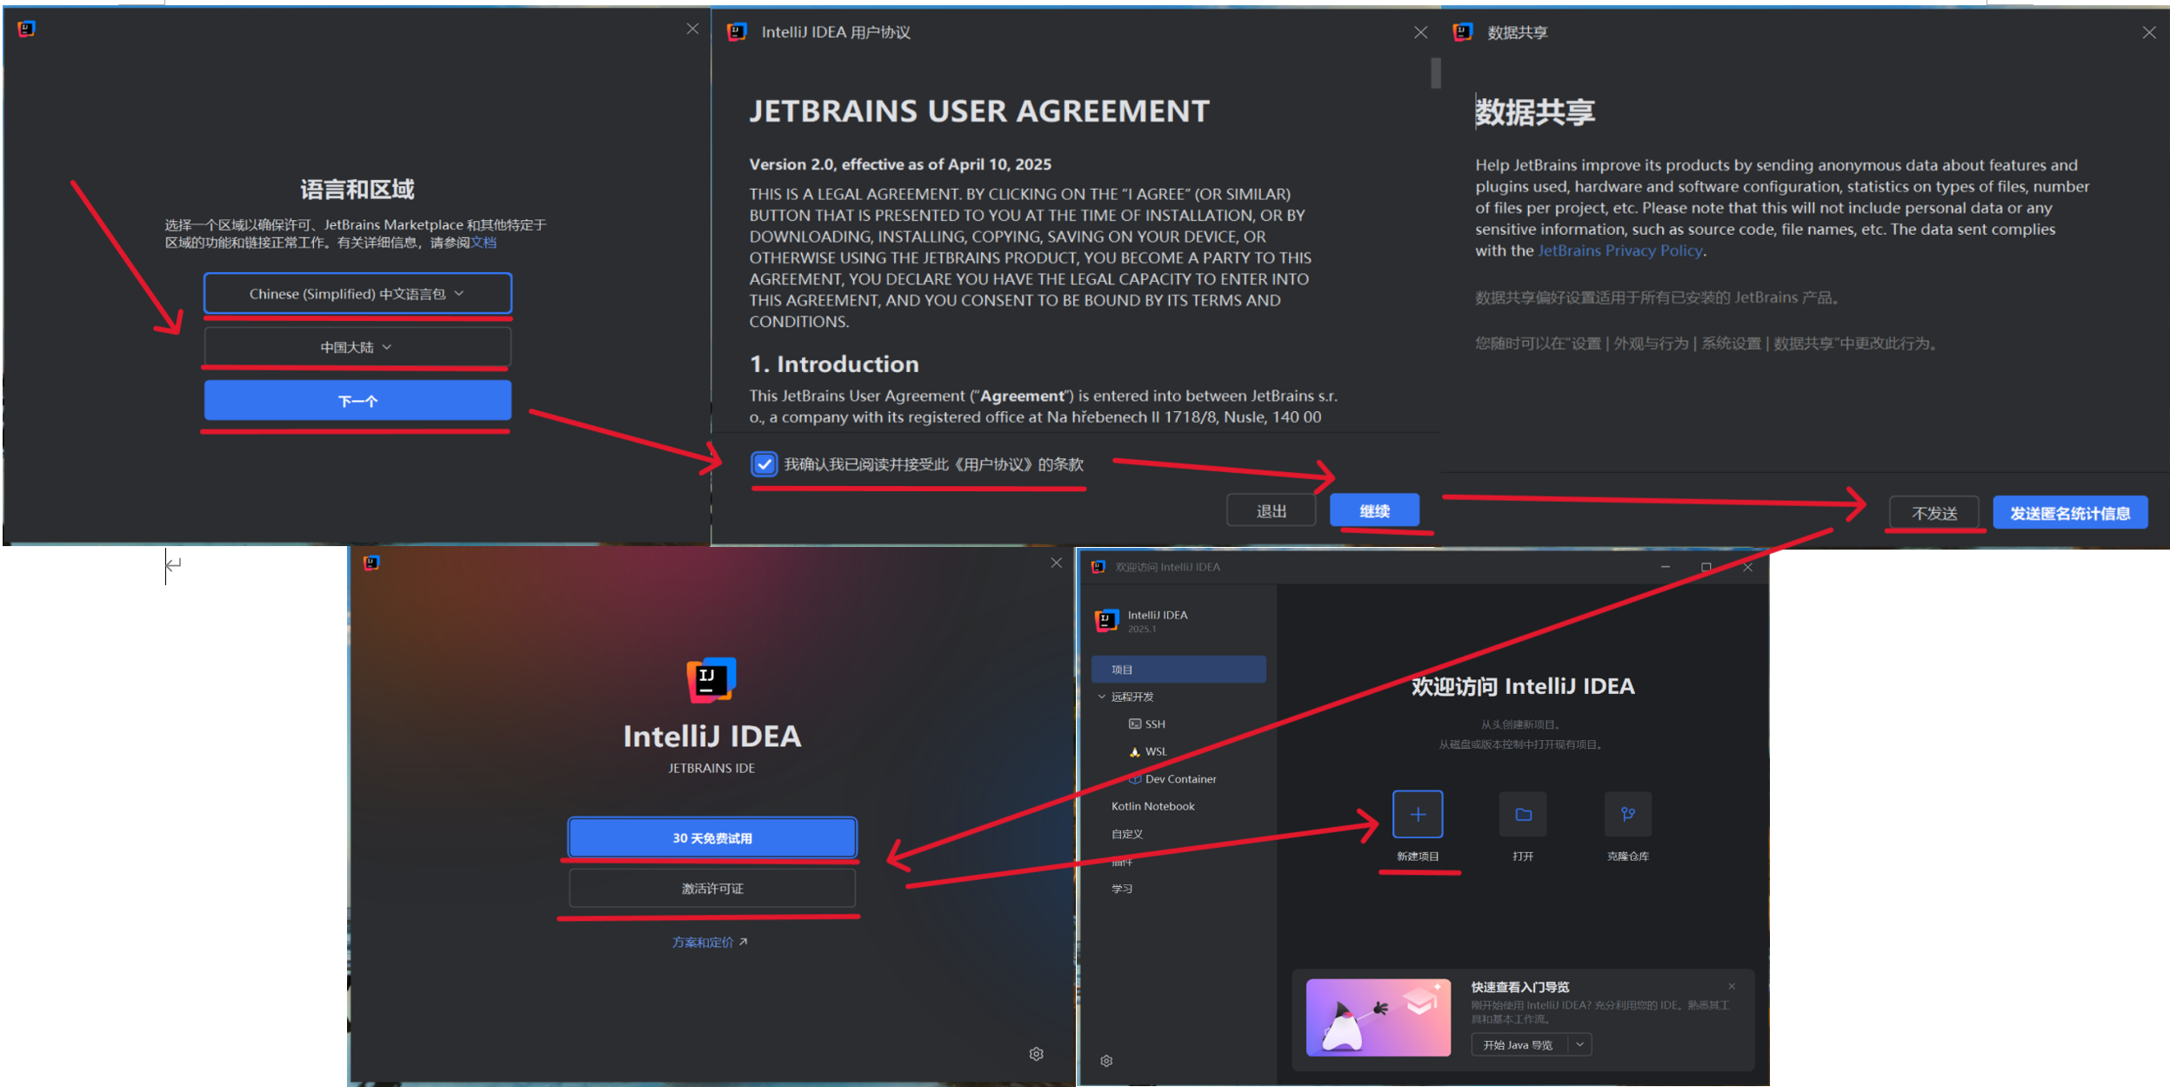Viewport: 2170px width, 1087px height.
Task: Select WSL in the remote development list
Action: point(1156,750)
